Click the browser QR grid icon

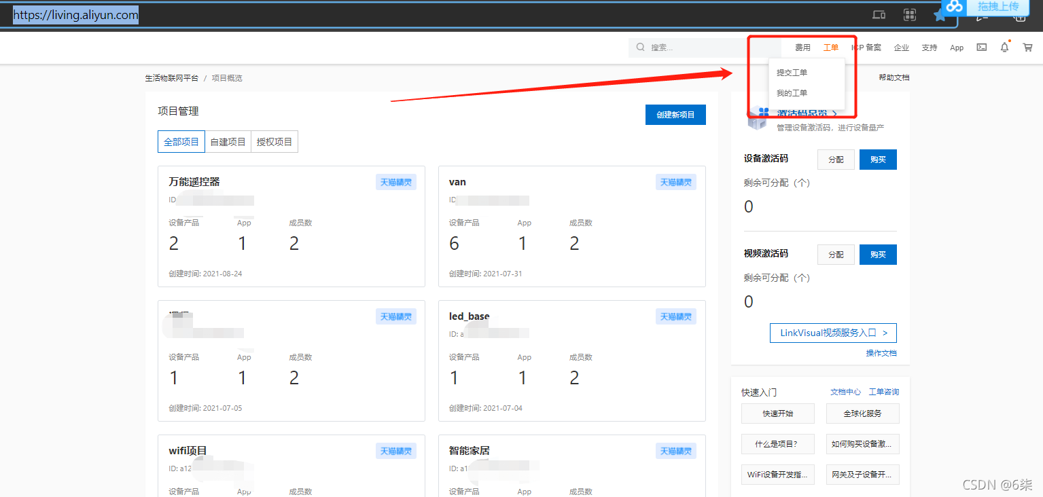(910, 15)
